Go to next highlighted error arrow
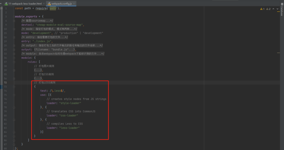The image size is (284, 150). pyautogui.click(x=278, y=9)
